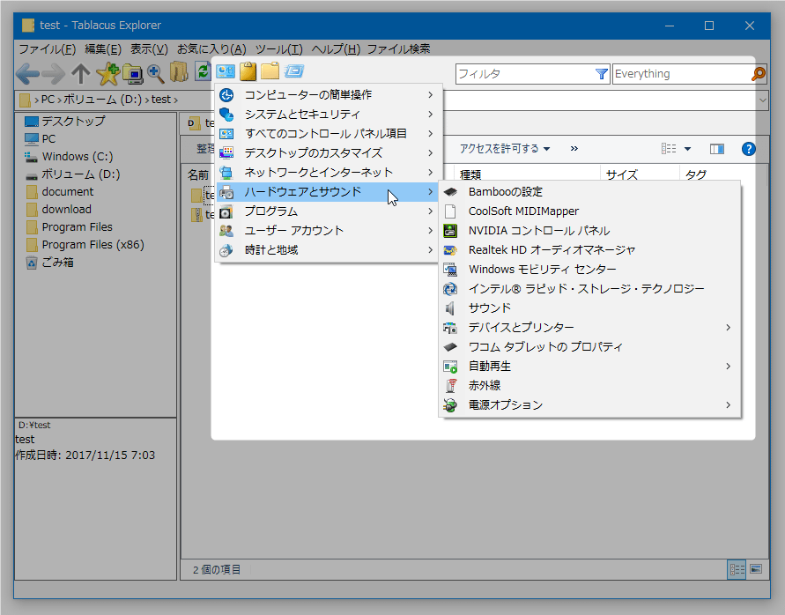Select Windows (C:) in the folder tree

69,157
